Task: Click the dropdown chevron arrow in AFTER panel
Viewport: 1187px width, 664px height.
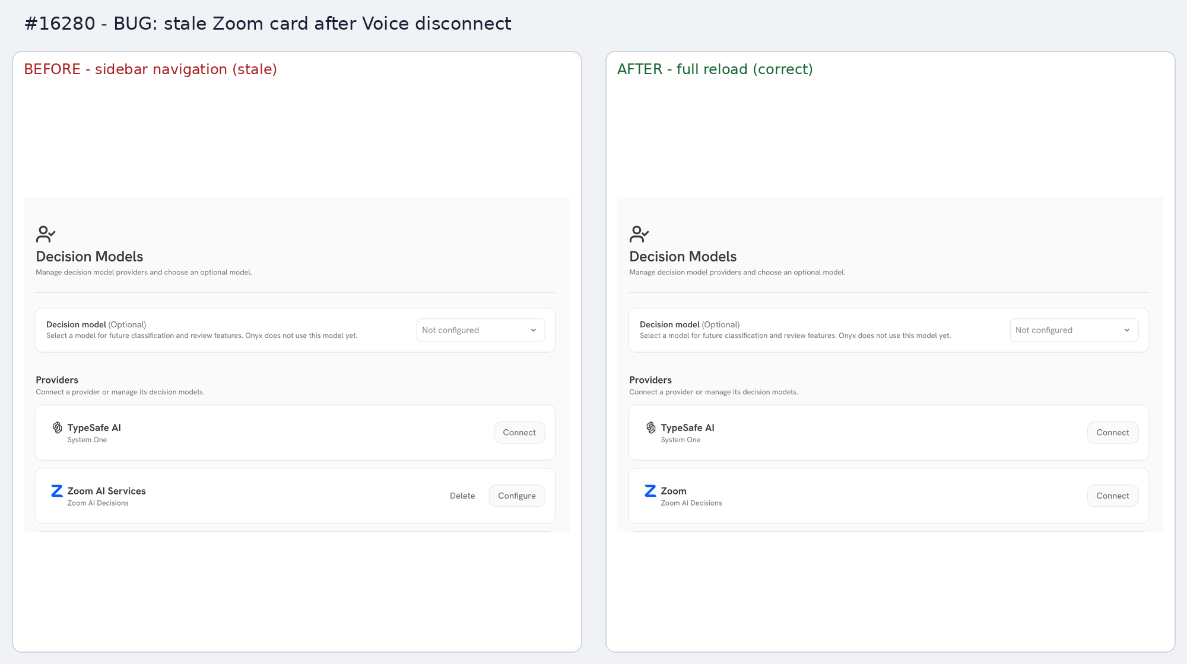Action: click(1127, 330)
